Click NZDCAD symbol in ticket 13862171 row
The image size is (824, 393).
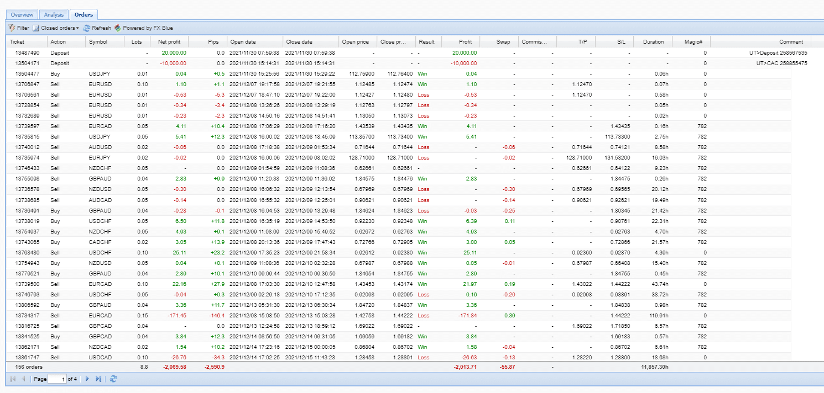pos(100,347)
